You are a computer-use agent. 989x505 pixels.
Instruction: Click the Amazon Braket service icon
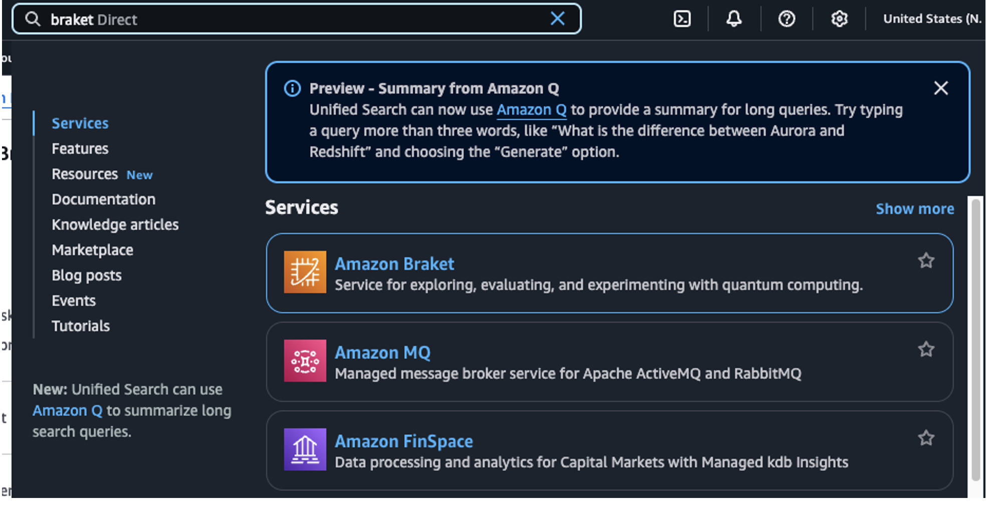pos(305,272)
